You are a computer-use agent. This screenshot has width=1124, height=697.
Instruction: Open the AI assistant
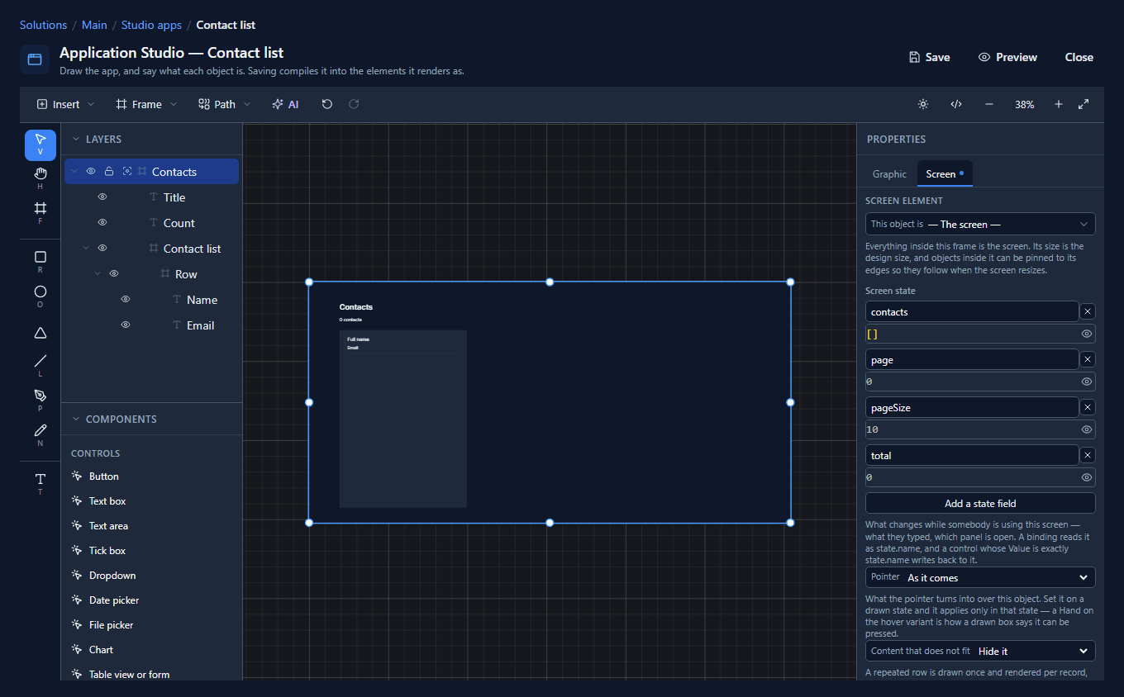click(x=285, y=104)
